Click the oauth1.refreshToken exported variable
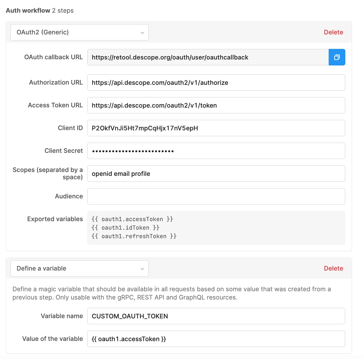 coord(134,236)
